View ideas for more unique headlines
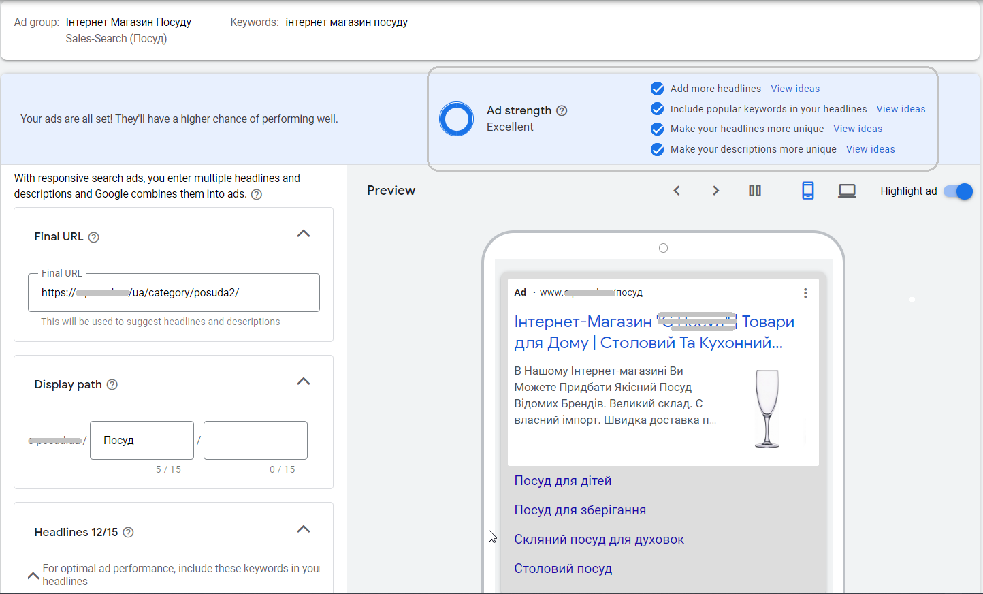This screenshot has width=983, height=594. click(x=858, y=129)
